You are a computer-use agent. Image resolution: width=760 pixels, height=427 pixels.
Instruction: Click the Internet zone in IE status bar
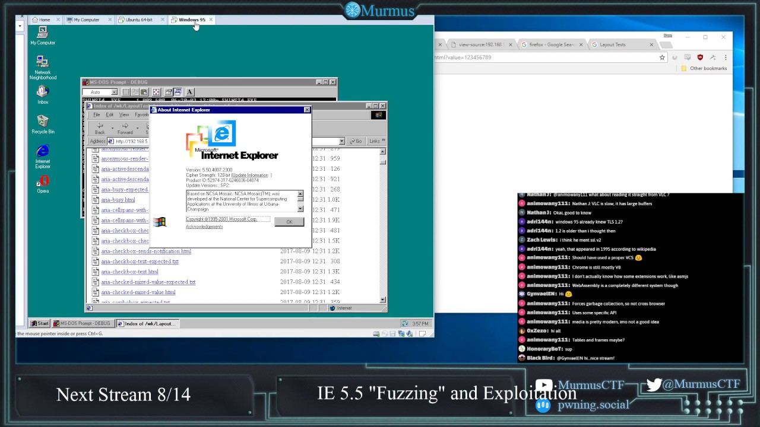coord(356,308)
